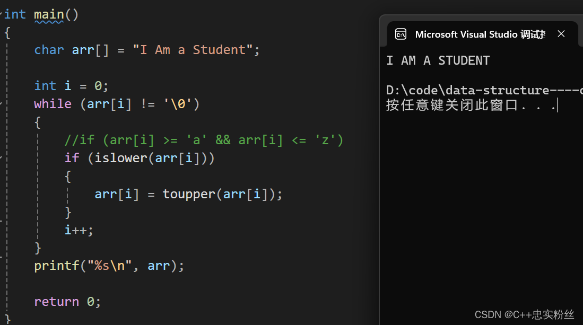
Task: Click the Chinese press-any-key prompt text
Action: pos(471,105)
